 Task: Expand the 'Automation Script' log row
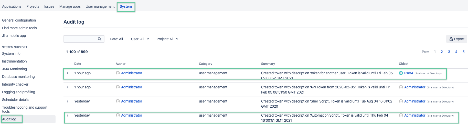coord(68,116)
